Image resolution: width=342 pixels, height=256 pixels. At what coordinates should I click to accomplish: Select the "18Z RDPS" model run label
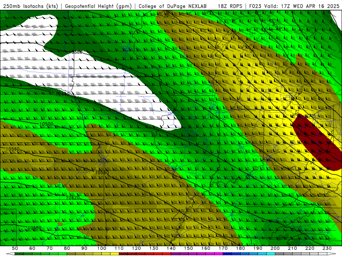coord(230,6)
